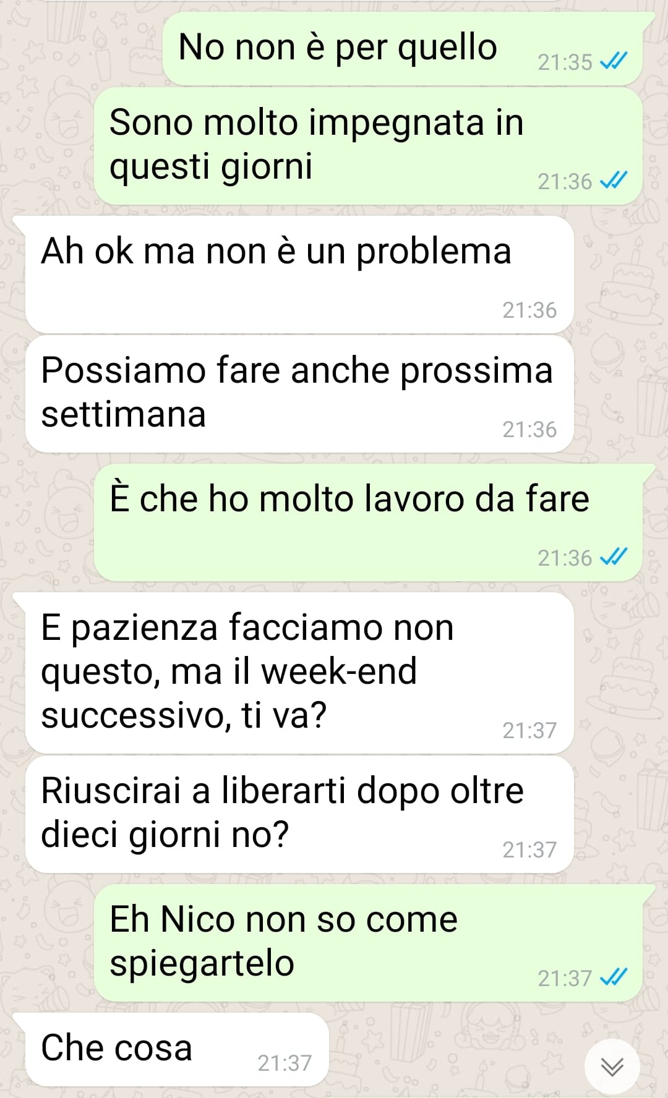Viewport: 668px width, 1098px height.
Task: Tap the 21:37 timestamp on 'Che cosa'
Action: click(285, 1063)
